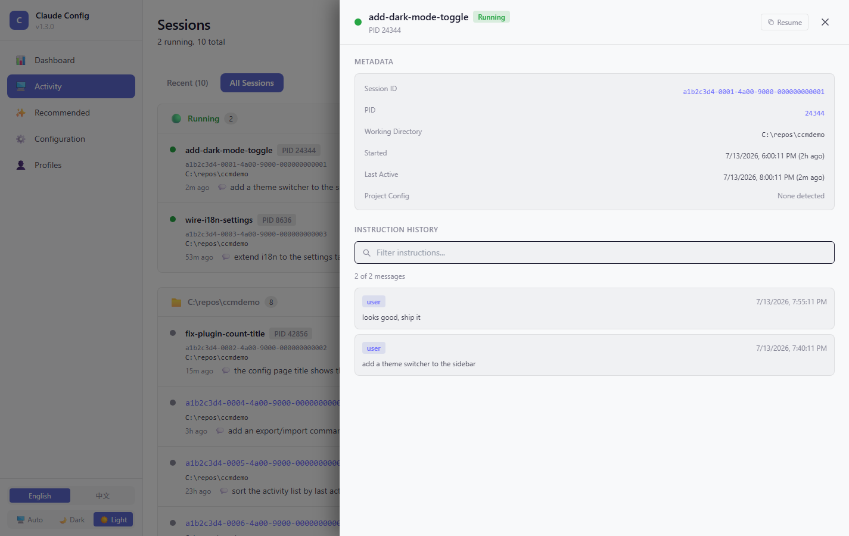The height and width of the screenshot is (536, 849).
Task: Click the Configuration gear icon
Action: tap(21, 139)
